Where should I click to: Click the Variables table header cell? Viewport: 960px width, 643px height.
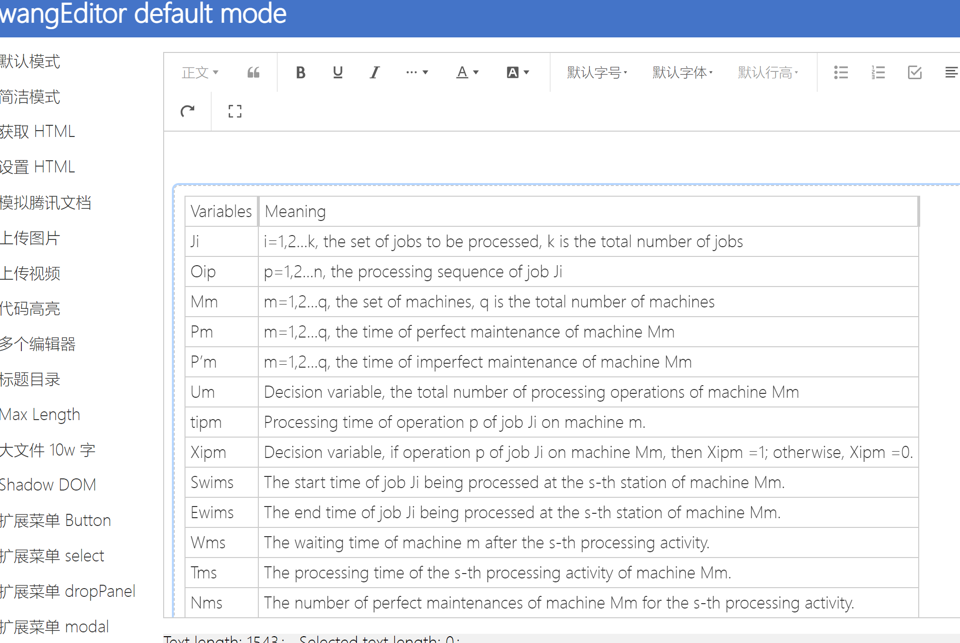pyautogui.click(x=220, y=211)
